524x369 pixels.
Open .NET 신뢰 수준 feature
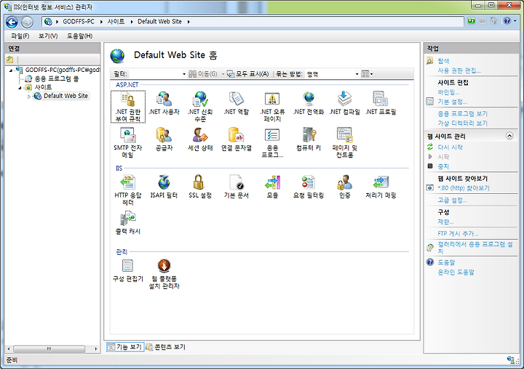(x=200, y=107)
